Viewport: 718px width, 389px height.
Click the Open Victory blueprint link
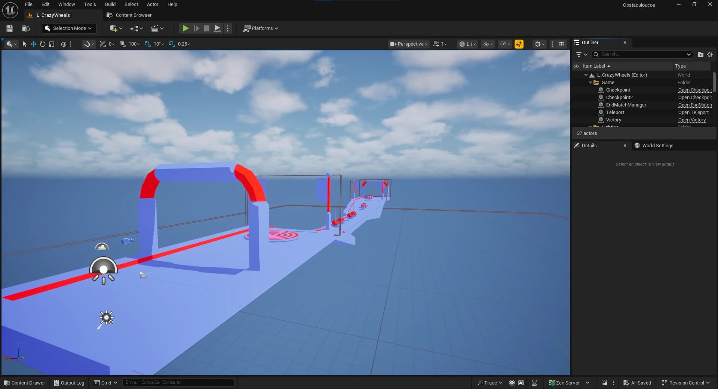point(691,120)
